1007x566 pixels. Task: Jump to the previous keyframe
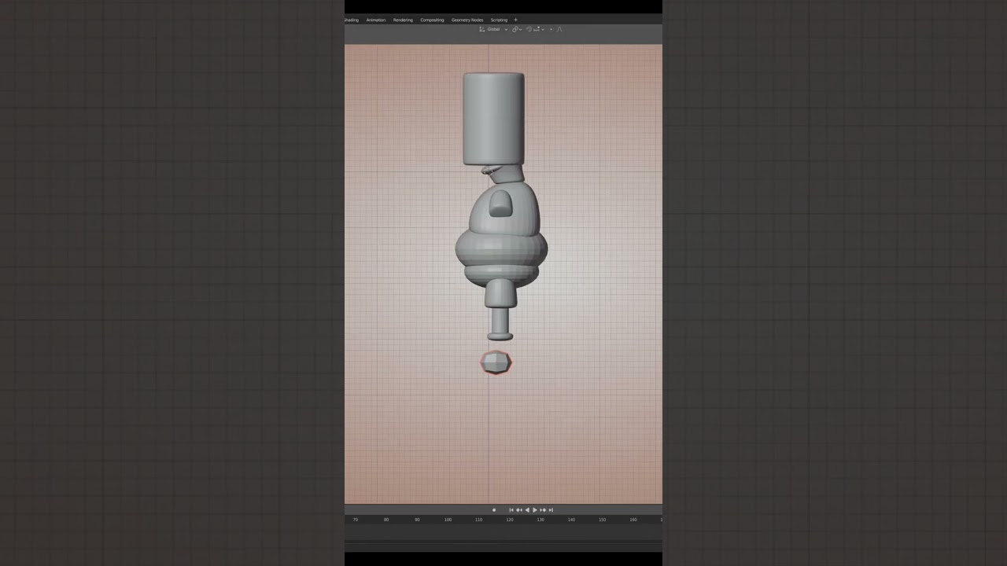pos(519,510)
